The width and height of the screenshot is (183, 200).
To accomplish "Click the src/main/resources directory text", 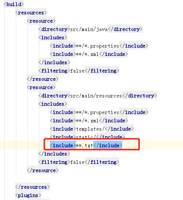I will pos(96,96).
